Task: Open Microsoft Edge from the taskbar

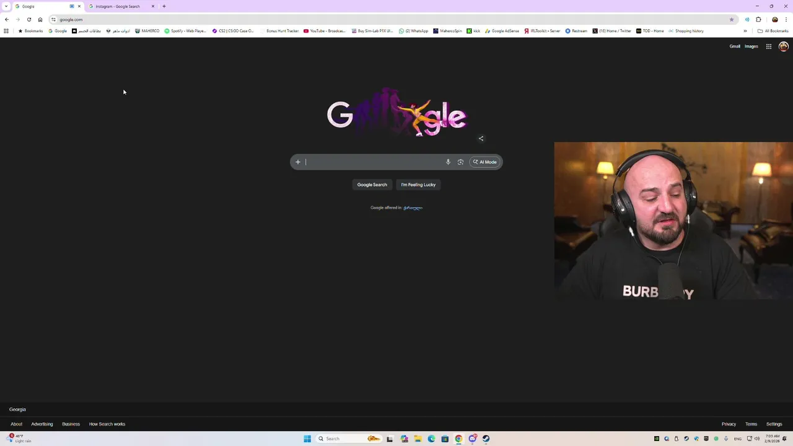Action: (x=431, y=439)
